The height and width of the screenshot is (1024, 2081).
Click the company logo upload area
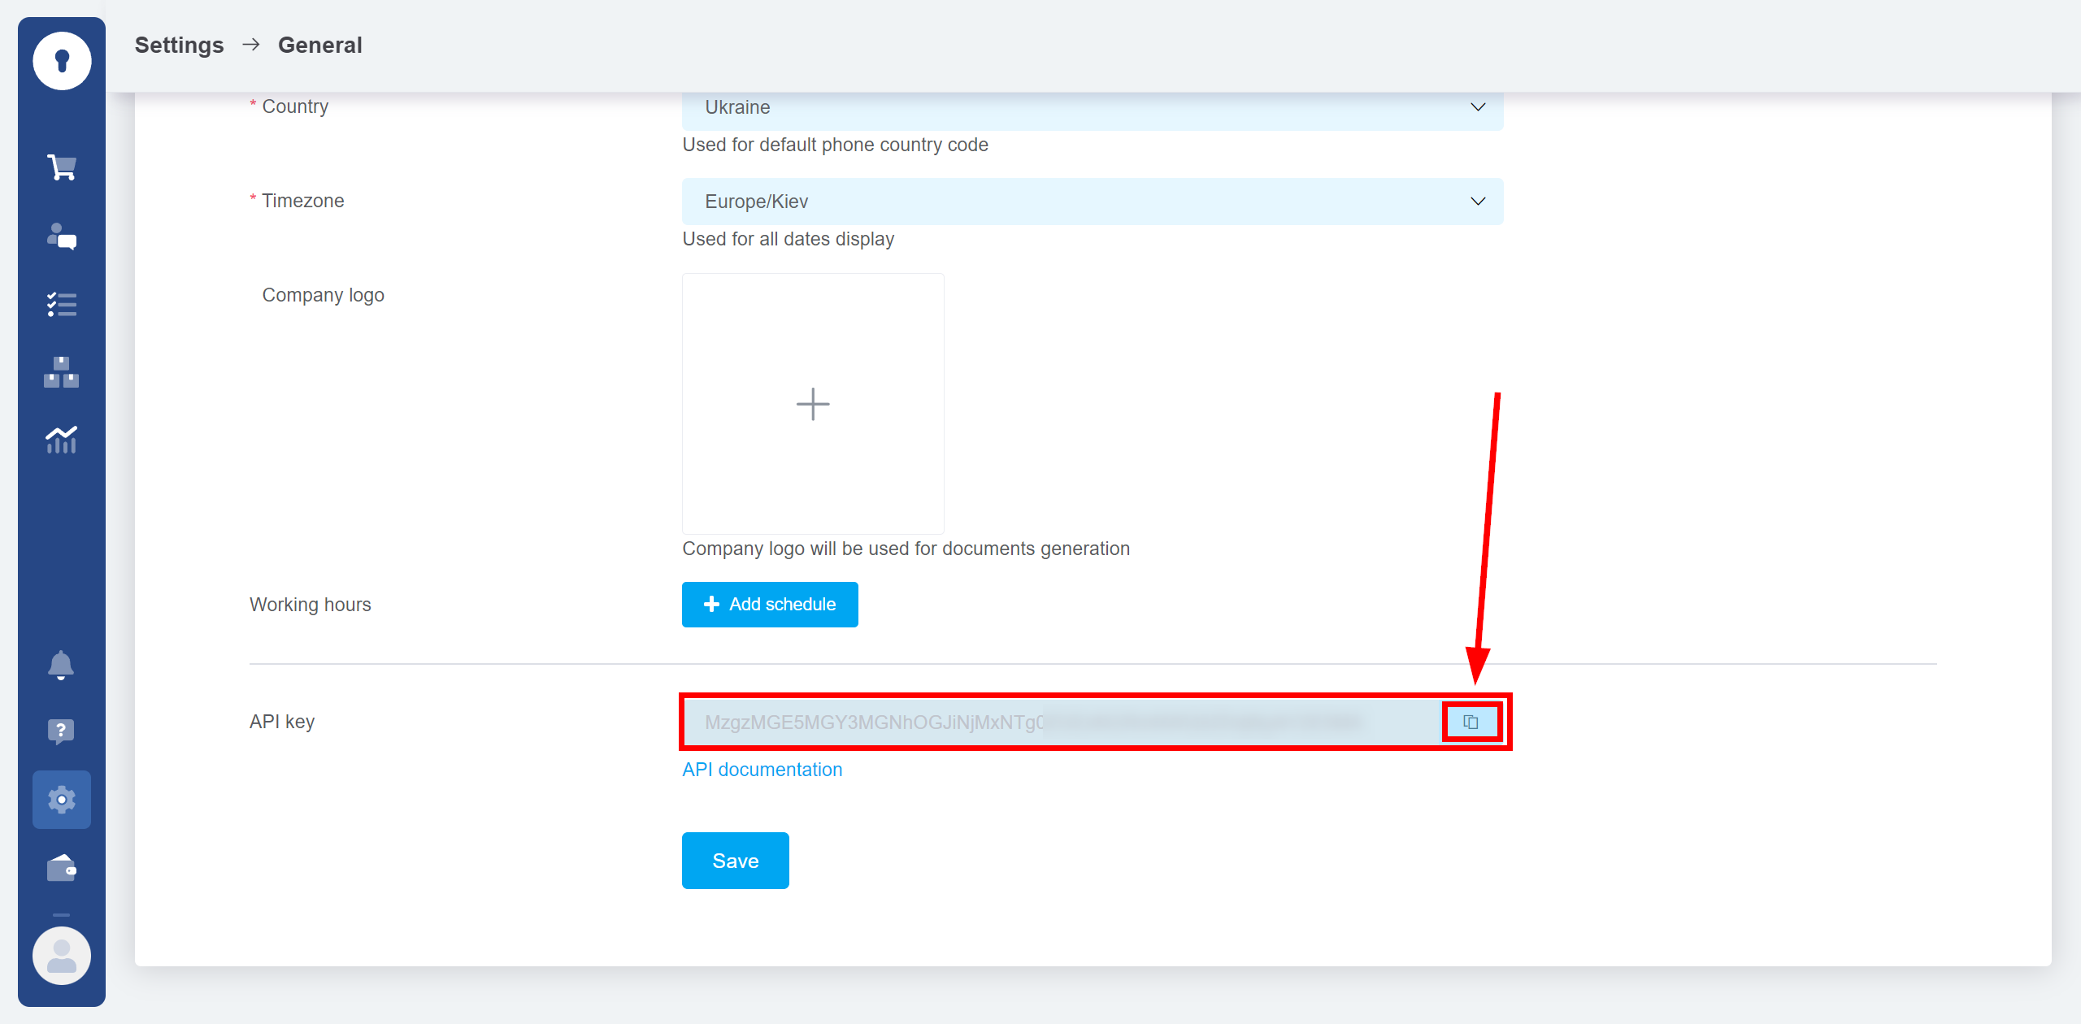point(812,403)
